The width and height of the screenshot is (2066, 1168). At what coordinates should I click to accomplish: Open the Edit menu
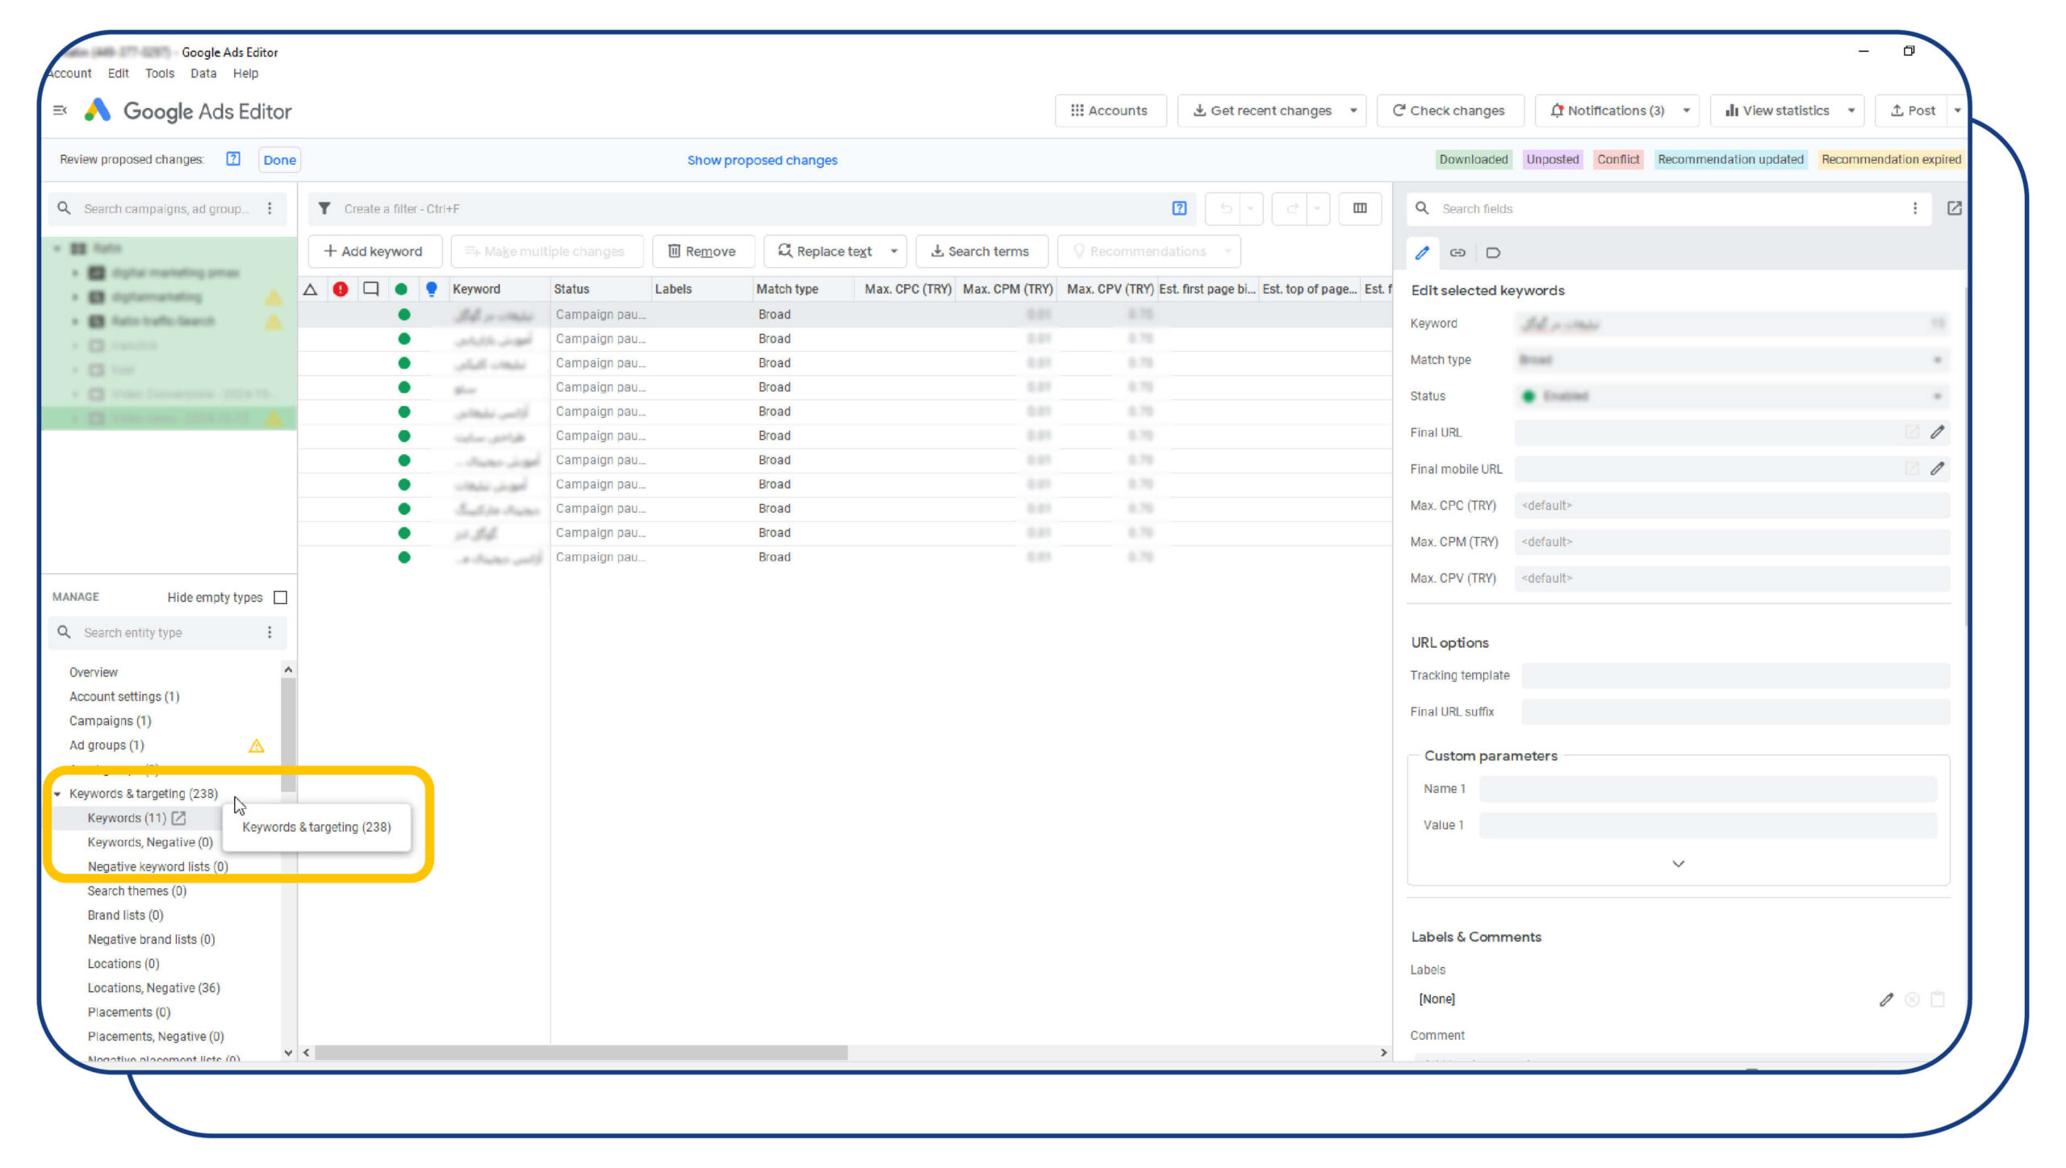coord(118,73)
